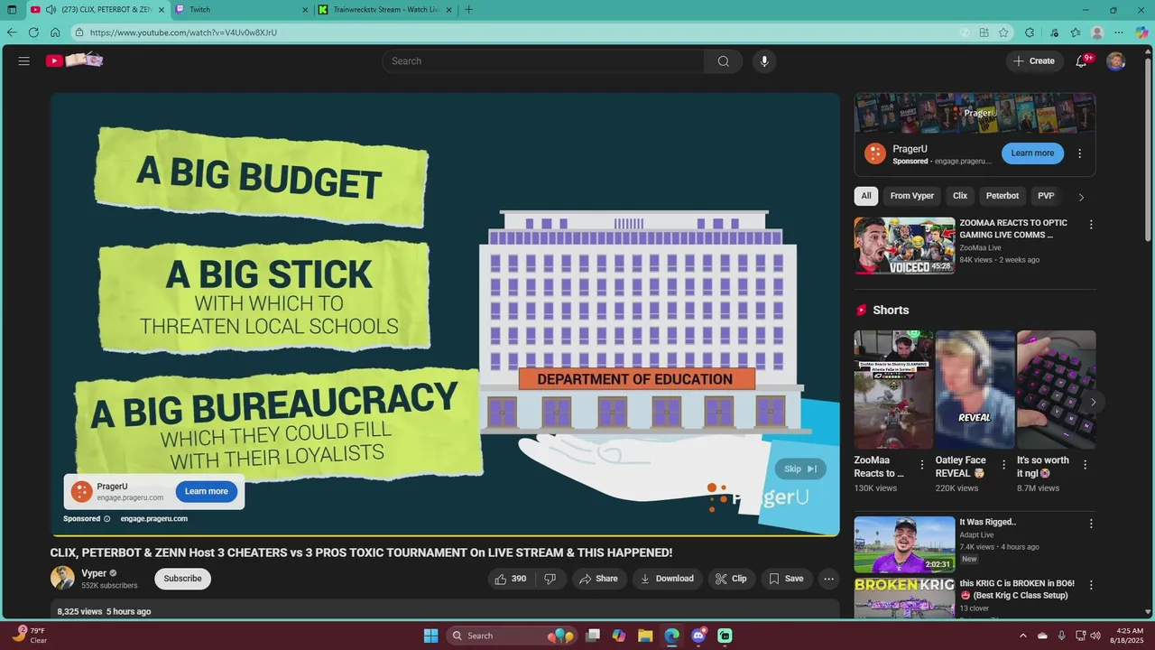Open the PragerU sidebar ad options menu
Viewport: 1155px width, 650px height.
(x=1079, y=153)
